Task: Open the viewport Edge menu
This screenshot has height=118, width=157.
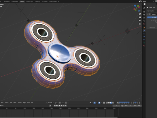Action: pos(25,103)
